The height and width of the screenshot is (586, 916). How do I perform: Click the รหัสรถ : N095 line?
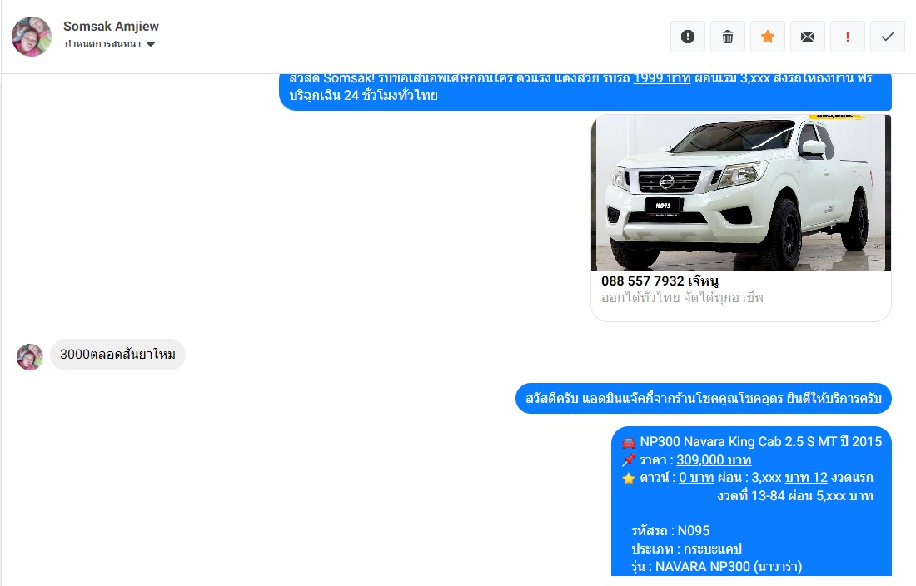670,530
